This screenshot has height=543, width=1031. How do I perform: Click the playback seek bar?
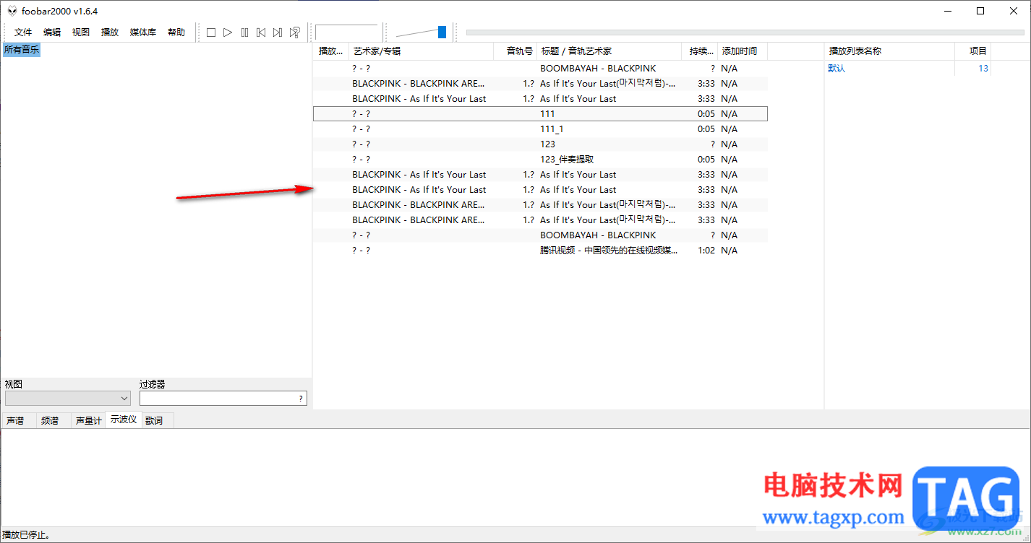(745, 32)
